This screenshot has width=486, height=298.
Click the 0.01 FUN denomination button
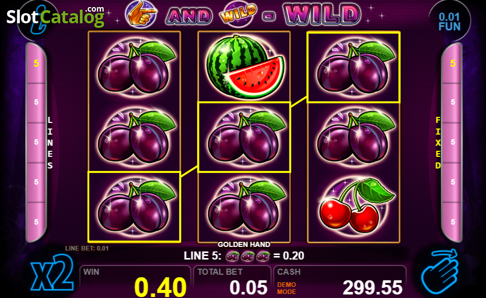450,22
